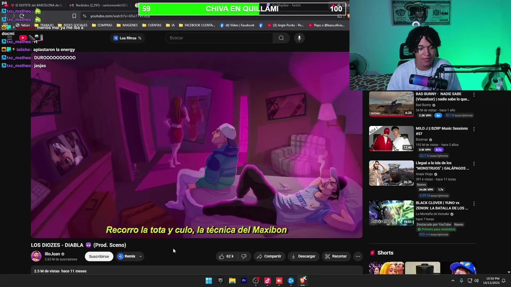This screenshot has height=287, width=511.
Task: Open options menu for BLACK CLOVER video
Action: 474,203
